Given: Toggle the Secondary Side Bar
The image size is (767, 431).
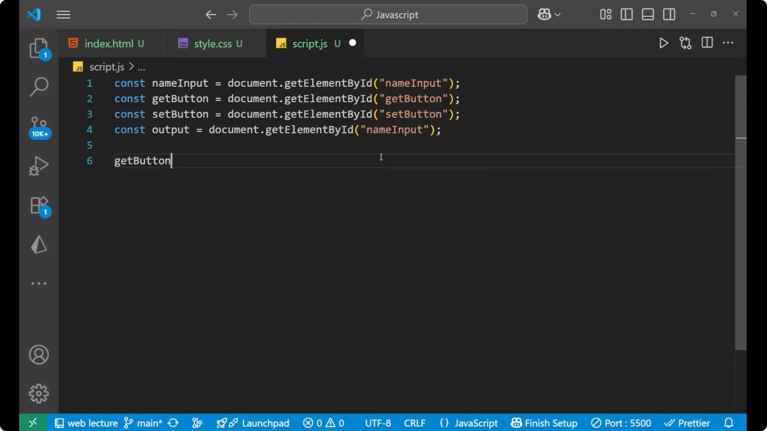Looking at the screenshot, I should coord(669,14).
